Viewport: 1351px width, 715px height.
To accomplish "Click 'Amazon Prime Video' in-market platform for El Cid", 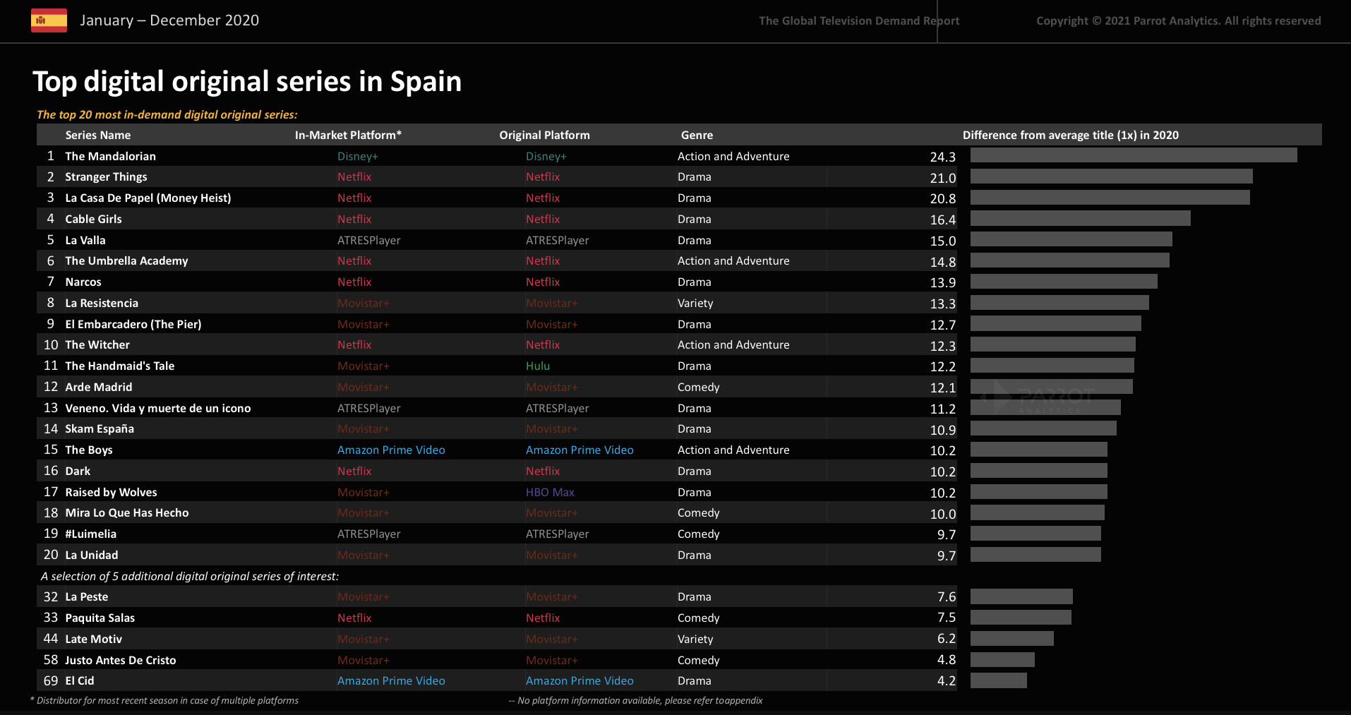I will coord(391,681).
